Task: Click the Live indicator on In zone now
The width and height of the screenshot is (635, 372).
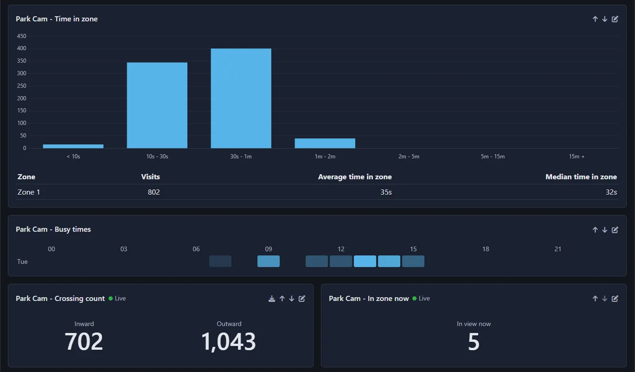Action: (x=421, y=299)
